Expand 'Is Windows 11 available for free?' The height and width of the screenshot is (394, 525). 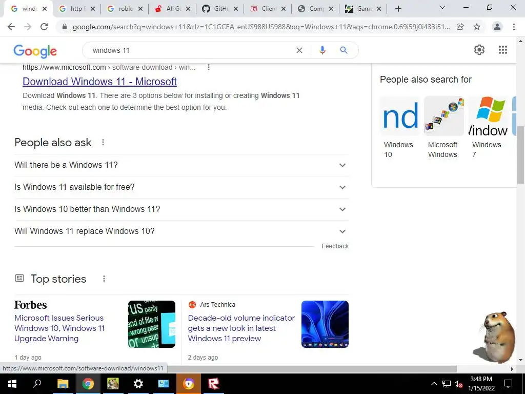pos(181,187)
